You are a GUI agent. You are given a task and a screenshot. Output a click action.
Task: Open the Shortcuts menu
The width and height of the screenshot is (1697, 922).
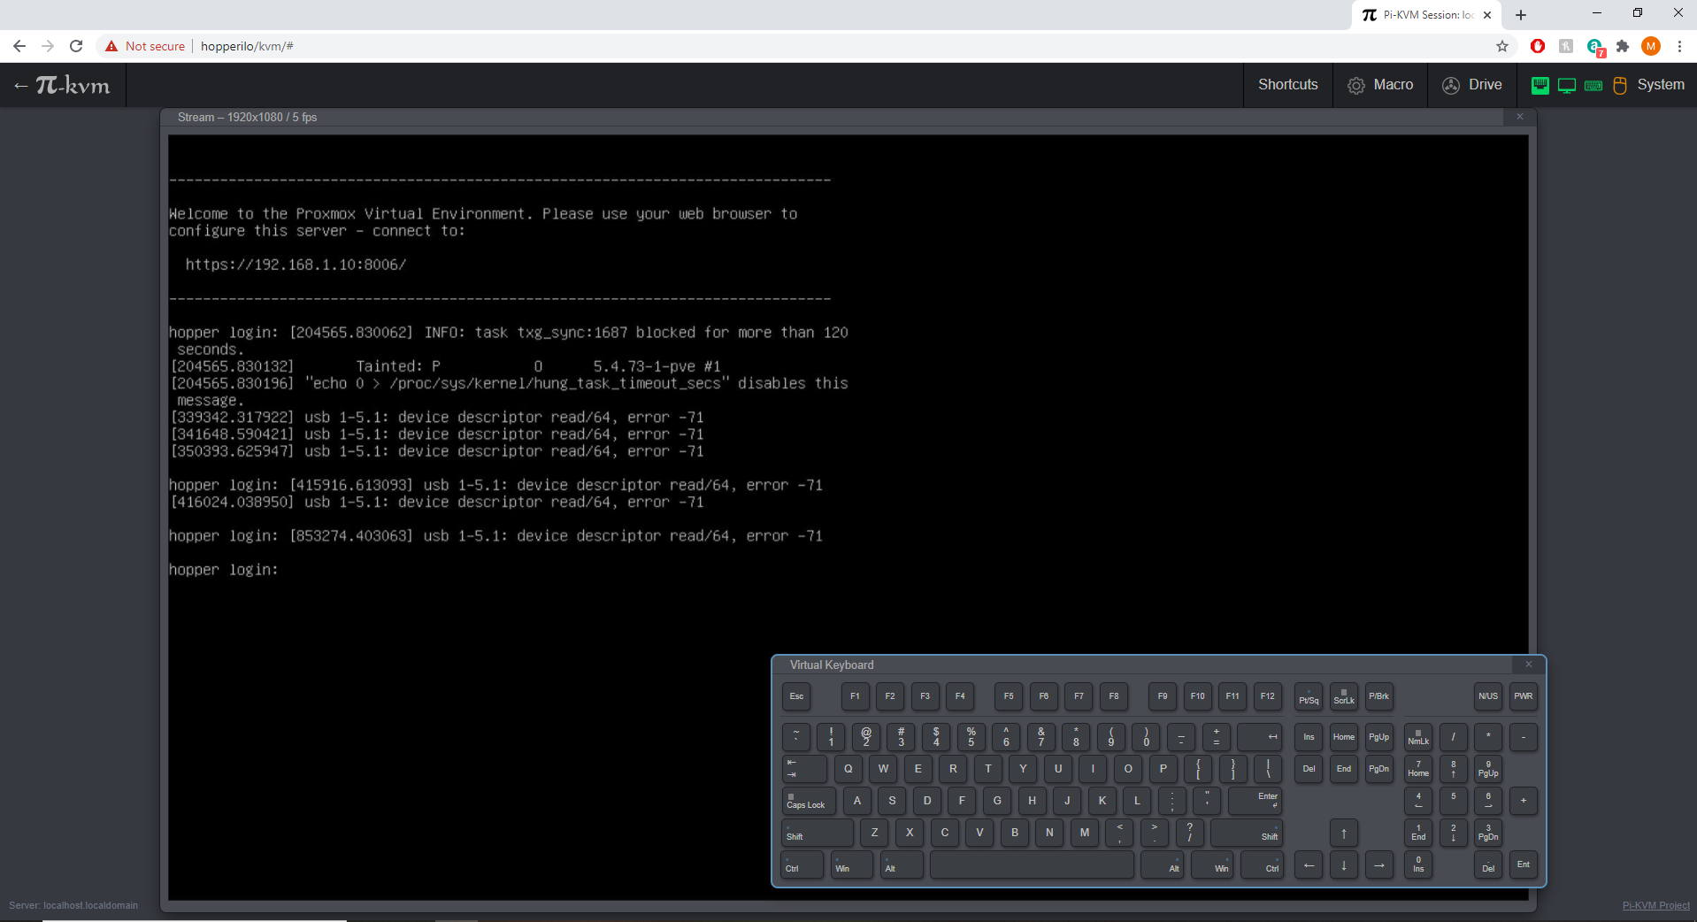pyautogui.click(x=1287, y=85)
